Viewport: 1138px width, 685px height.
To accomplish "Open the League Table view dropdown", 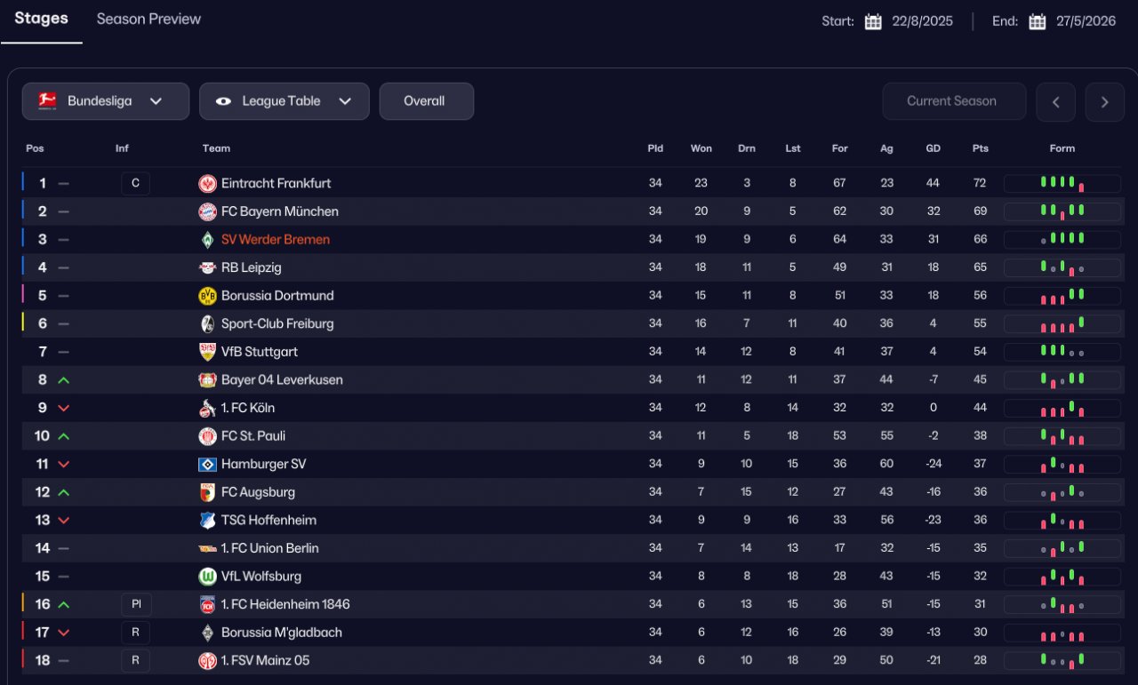I will click(x=284, y=101).
